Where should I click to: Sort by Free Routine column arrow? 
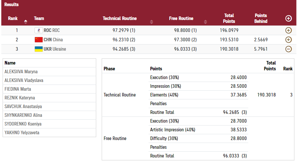pyautogui.click(x=206, y=22)
